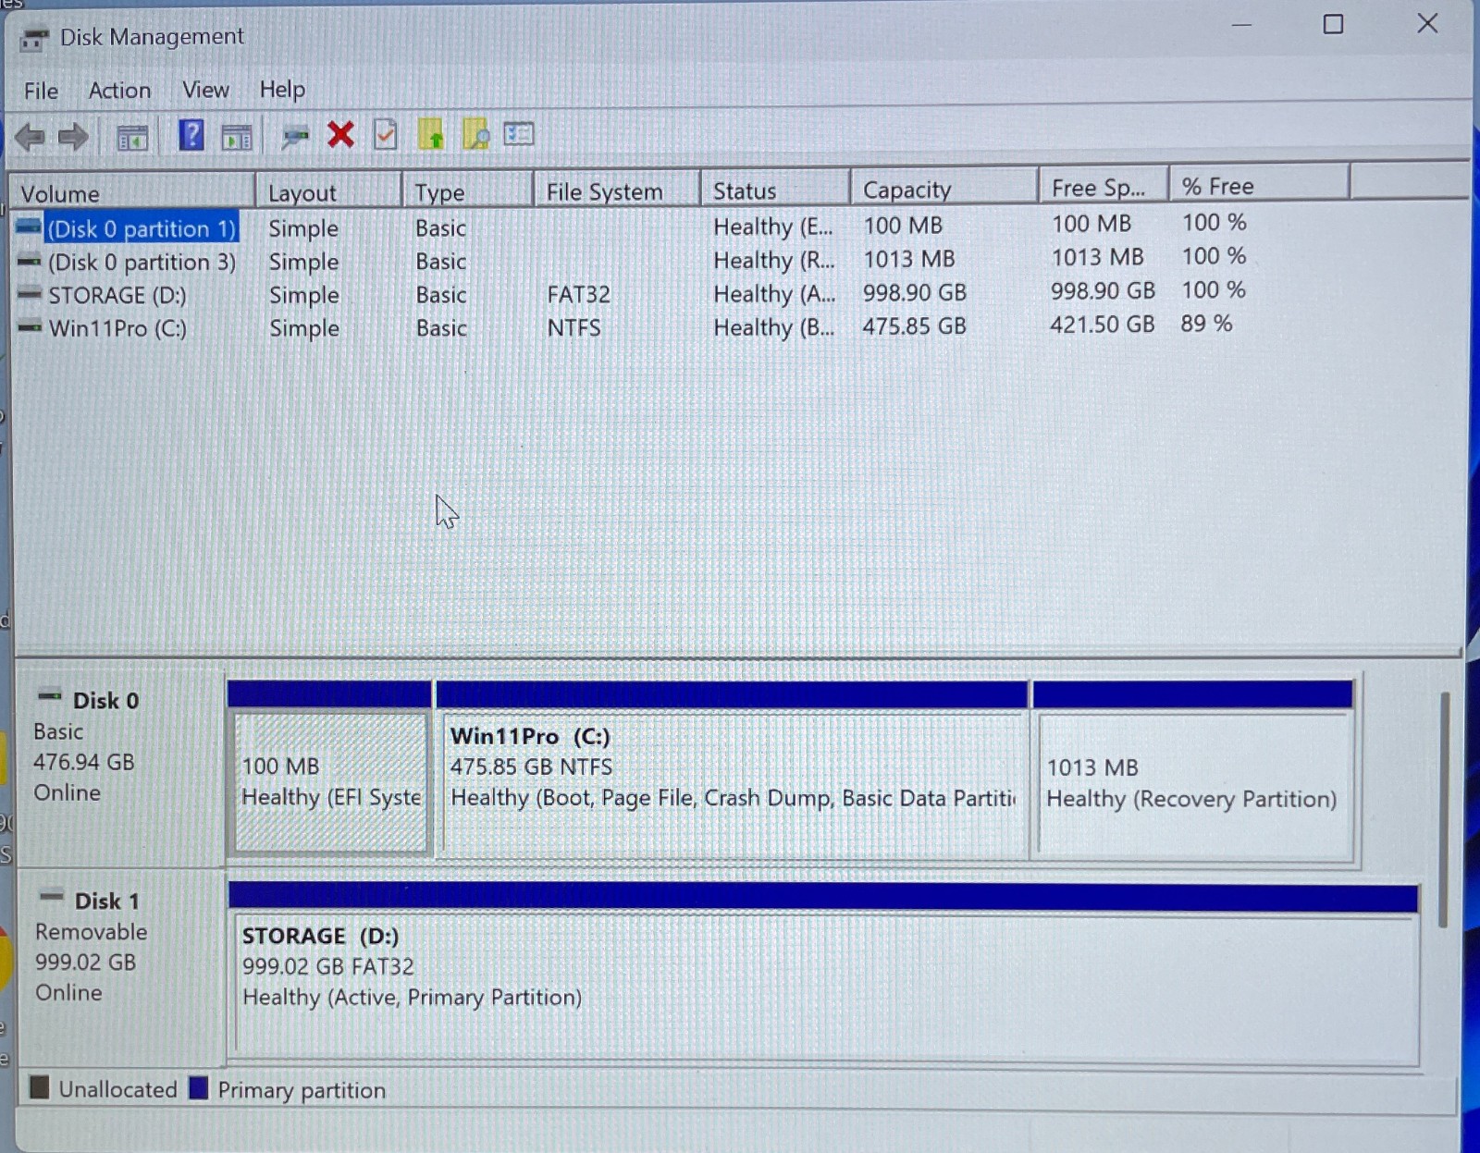
Task: Open the File menu
Action: [x=41, y=91]
